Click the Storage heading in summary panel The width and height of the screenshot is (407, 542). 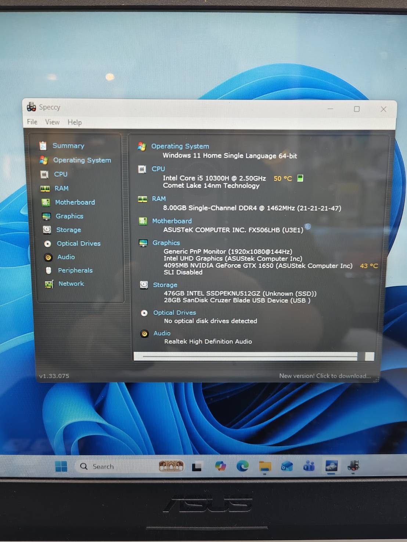[165, 285]
